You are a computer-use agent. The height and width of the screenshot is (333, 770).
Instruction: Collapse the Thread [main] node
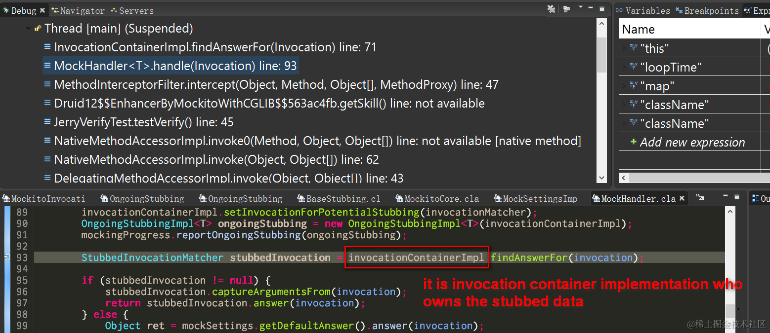click(28, 29)
